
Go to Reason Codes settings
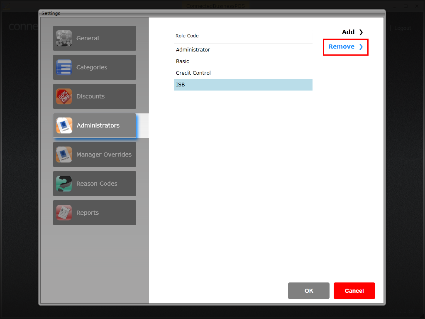[95, 184]
